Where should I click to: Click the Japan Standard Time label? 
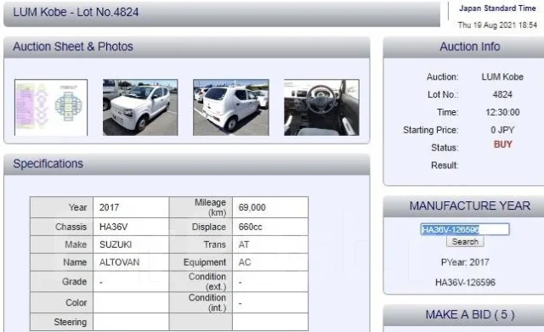point(497,8)
